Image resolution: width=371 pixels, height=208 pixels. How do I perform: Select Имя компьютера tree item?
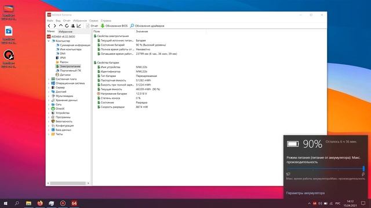coord(68,49)
